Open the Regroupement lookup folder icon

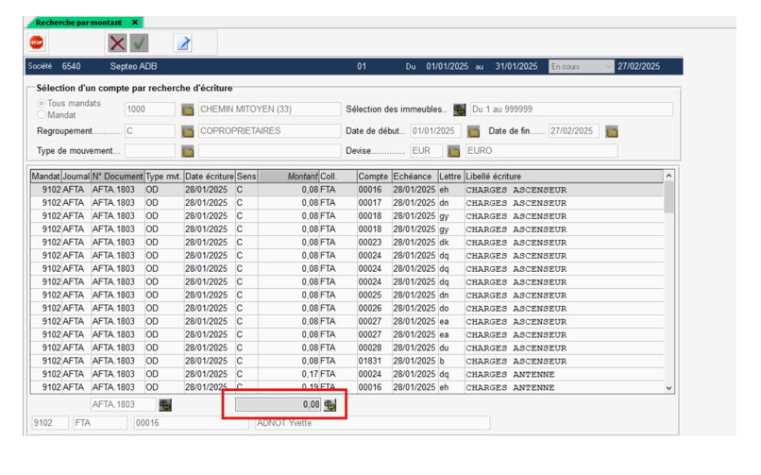point(188,131)
